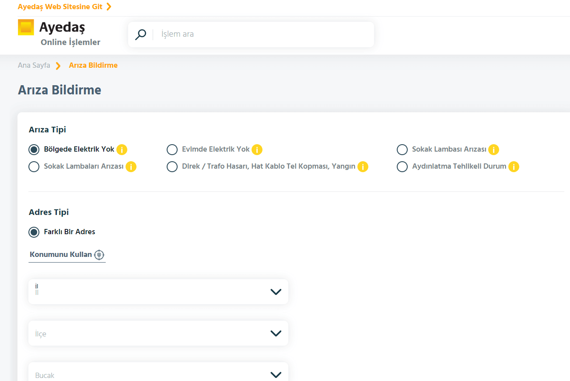
Task: Choose Sokak Lambası Arızası fault type
Action: [402, 149]
